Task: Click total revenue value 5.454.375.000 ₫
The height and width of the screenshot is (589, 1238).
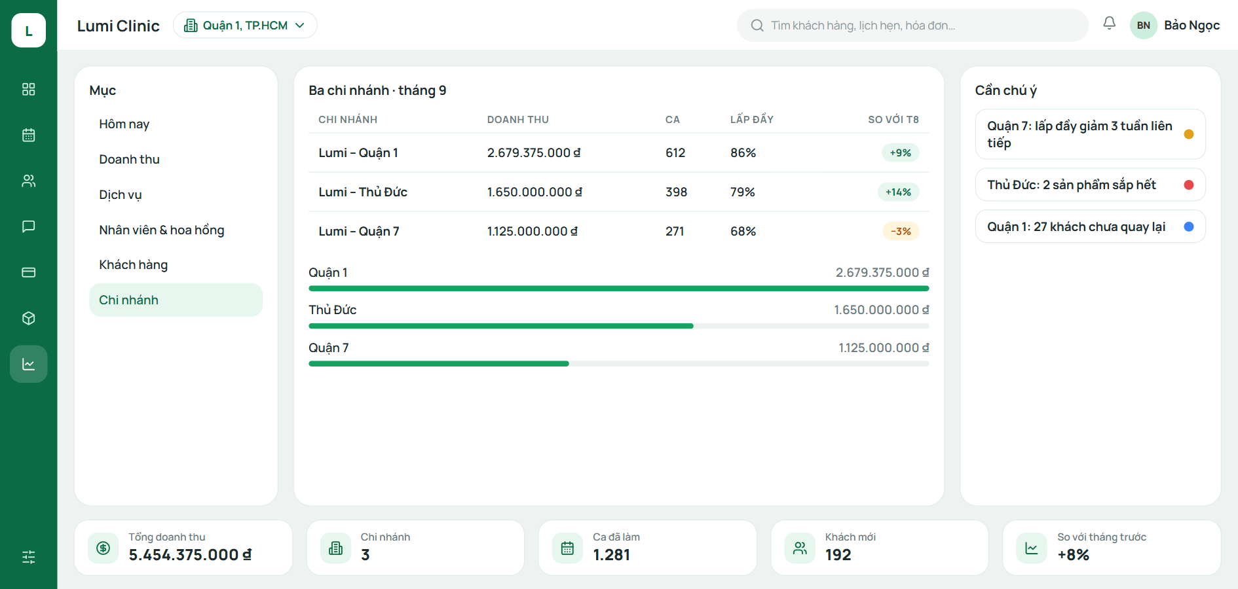Action: click(x=190, y=555)
